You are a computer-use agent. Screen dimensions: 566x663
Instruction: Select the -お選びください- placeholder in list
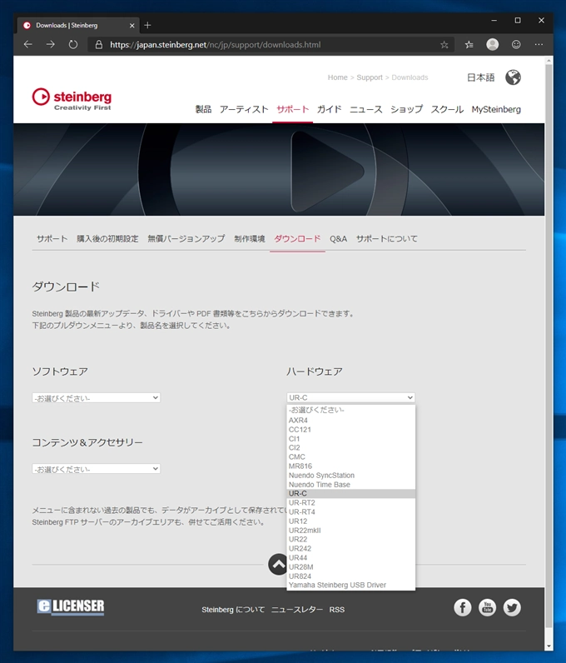(351, 410)
